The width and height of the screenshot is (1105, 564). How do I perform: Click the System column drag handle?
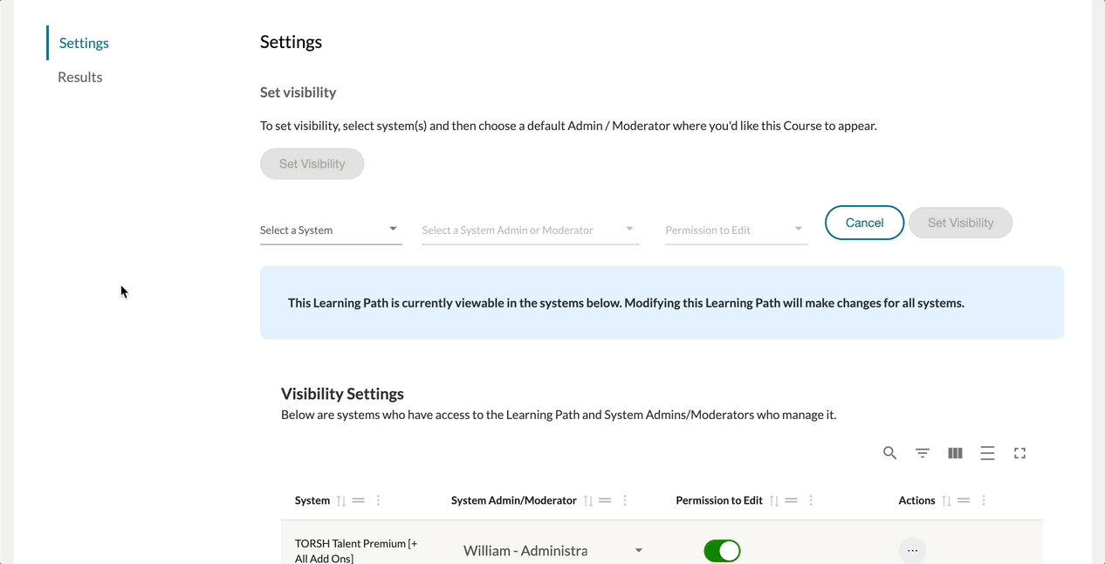[x=359, y=501]
